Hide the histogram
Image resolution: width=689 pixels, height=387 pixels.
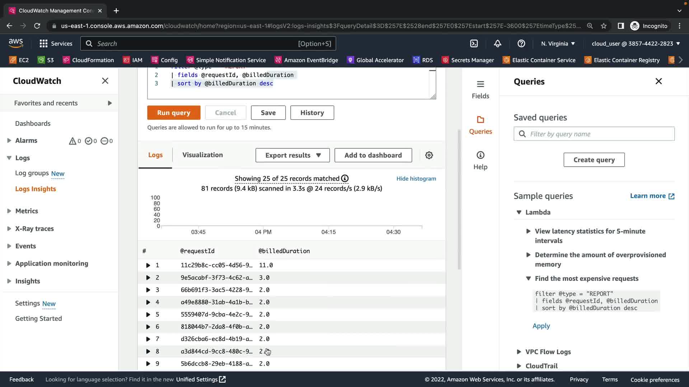(416, 178)
